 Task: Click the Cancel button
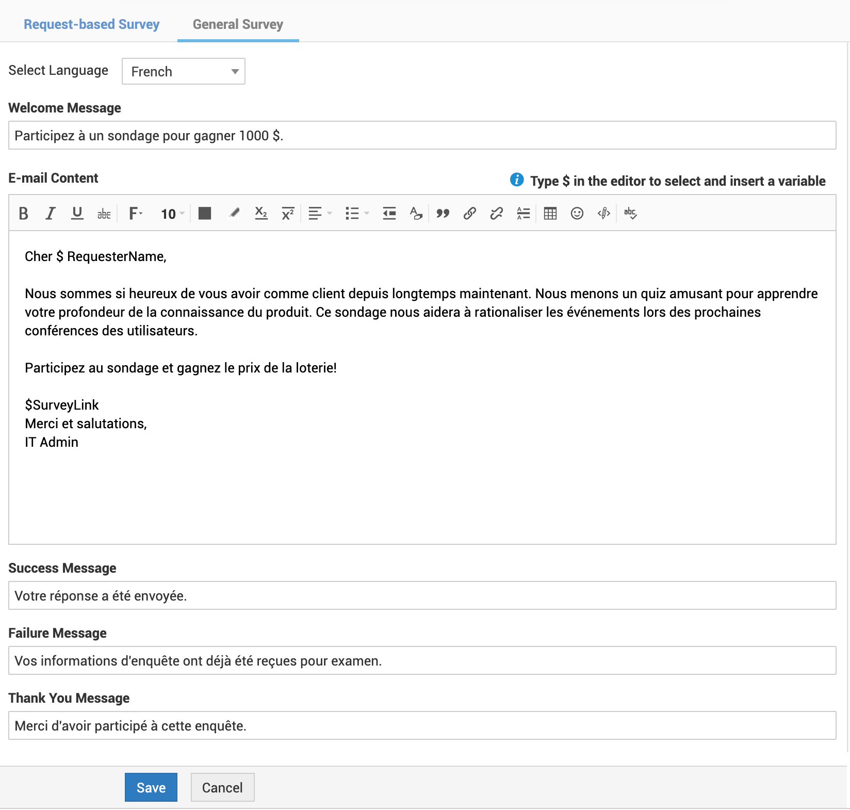pyautogui.click(x=222, y=787)
